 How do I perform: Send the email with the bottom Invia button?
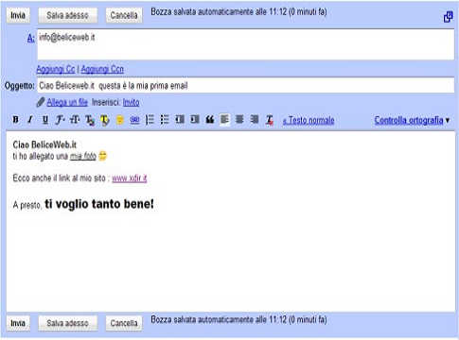tap(18, 323)
